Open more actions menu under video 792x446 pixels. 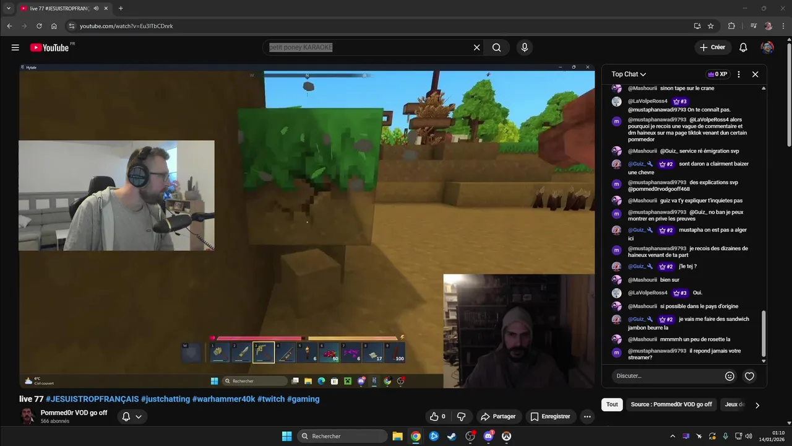point(587,417)
